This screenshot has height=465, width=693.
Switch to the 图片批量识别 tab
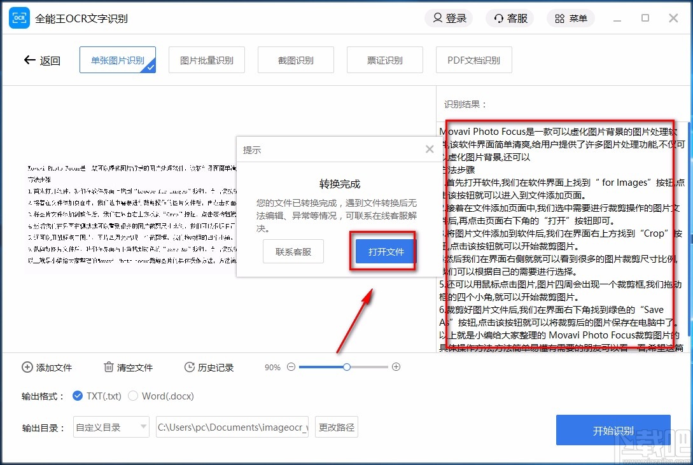[206, 59]
